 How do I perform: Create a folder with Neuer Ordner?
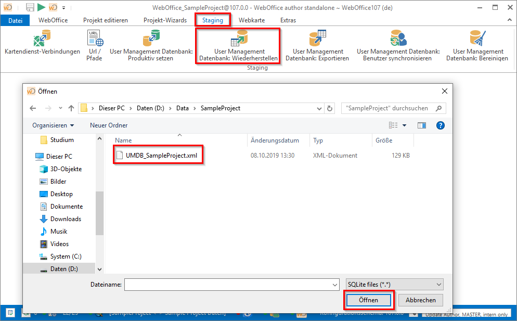coord(108,125)
